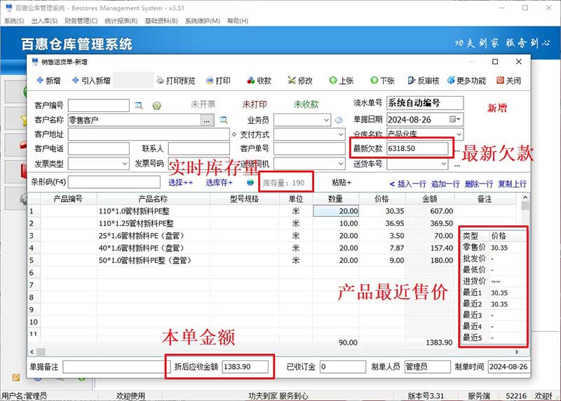Click the 已收订金 field
Screen dimensions: 561x401
coord(343,367)
